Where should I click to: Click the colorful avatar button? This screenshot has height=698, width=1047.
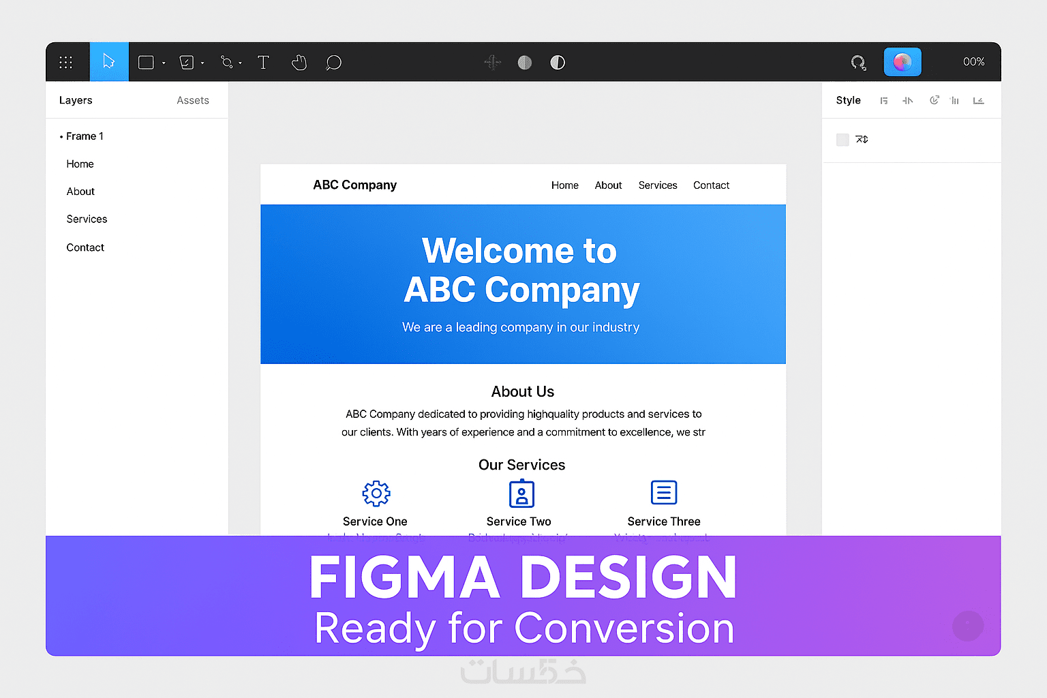(902, 62)
